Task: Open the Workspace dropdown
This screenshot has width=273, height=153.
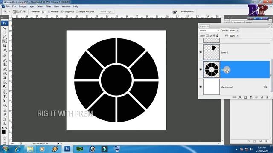Action: [x=187, y=11]
